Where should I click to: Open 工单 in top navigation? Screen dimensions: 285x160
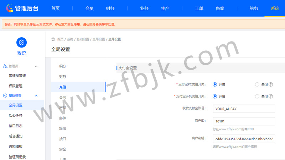point(199,8)
